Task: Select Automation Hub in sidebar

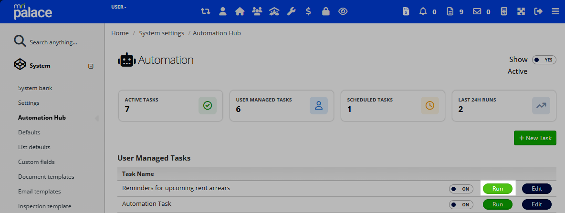Action: coord(42,118)
